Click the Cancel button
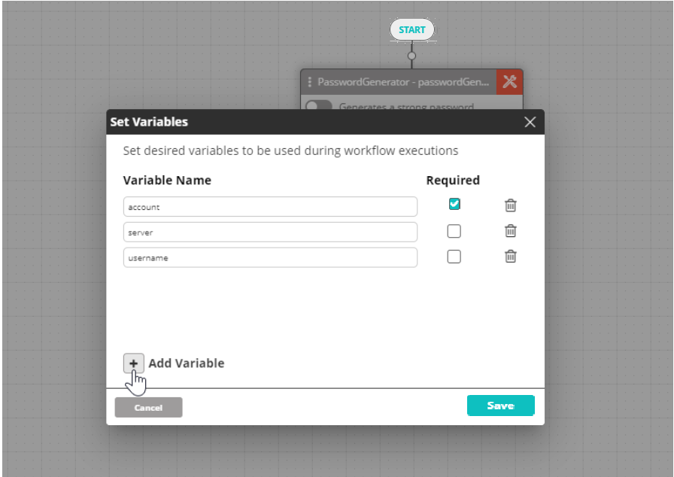 click(x=148, y=407)
